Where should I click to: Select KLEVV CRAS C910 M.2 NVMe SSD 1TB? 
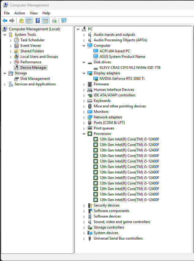(130, 68)
